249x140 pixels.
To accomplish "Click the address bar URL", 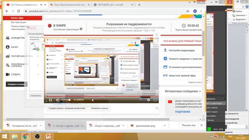I will [60, 11].
